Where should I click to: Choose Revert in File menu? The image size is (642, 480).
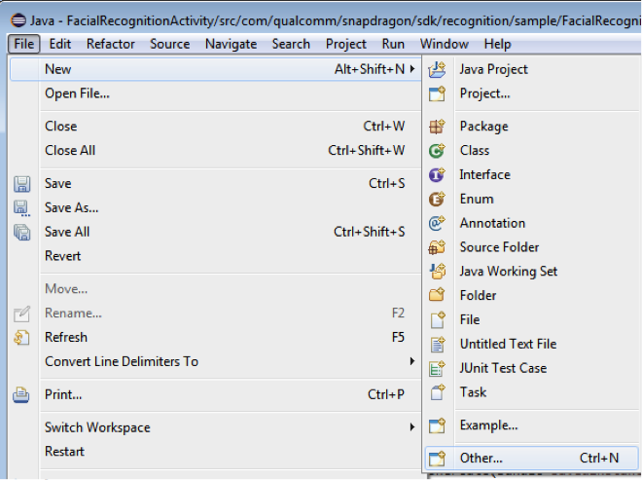click(x=215, y=256)
